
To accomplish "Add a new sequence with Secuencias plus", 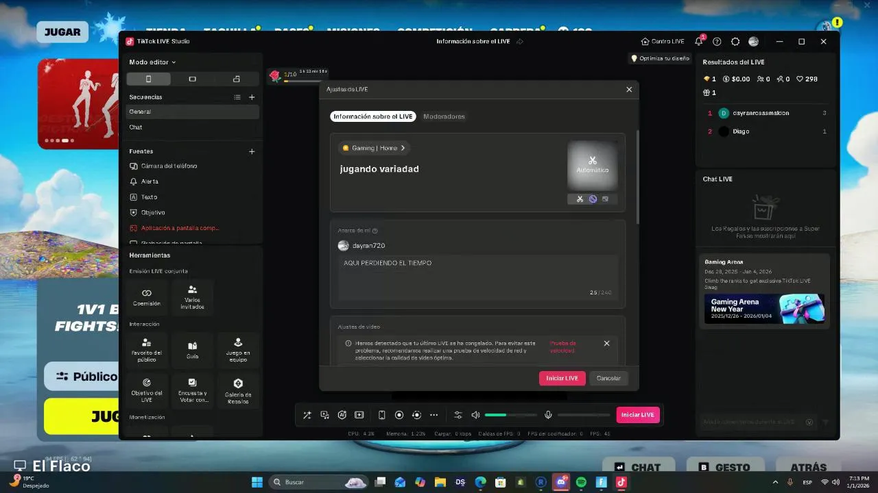I will point(252,97).
